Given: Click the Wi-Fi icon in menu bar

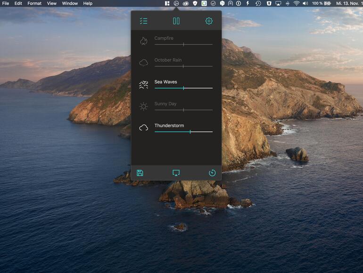Looking at the screenshot, I should 296,3.
